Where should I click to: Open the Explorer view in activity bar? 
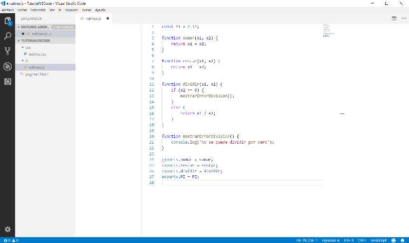8,20
